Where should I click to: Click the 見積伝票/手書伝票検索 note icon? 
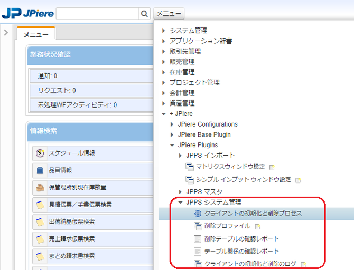coord(40,205)
